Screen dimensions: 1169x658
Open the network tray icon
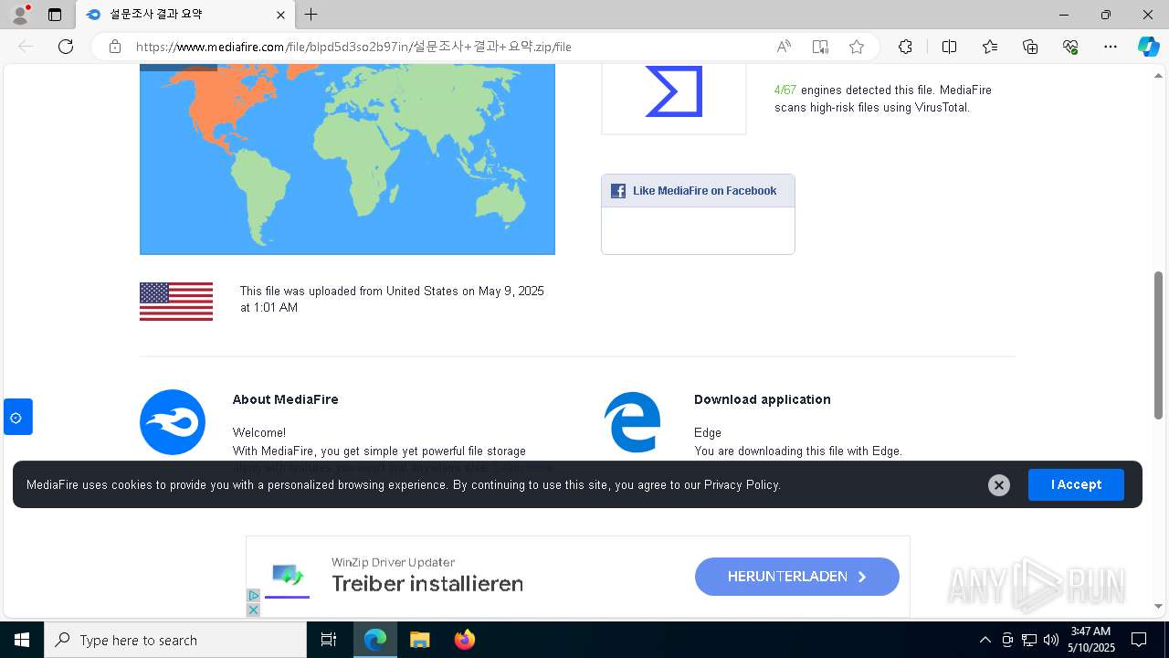coord(1029,640)
